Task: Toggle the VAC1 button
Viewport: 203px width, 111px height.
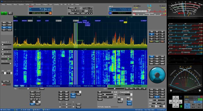Action: point(32,104)
